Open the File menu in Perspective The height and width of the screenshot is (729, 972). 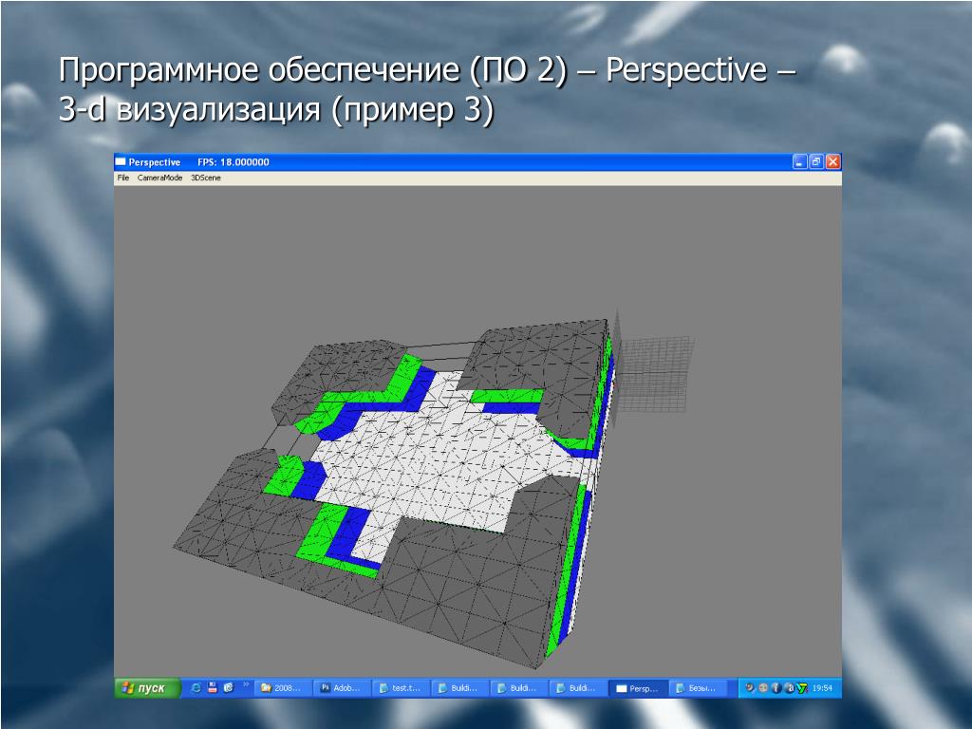point(123,178)
